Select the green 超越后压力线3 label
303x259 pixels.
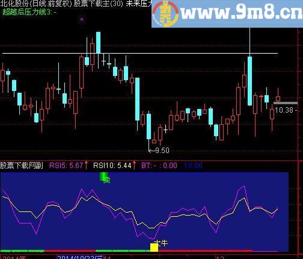pos(29,12)
